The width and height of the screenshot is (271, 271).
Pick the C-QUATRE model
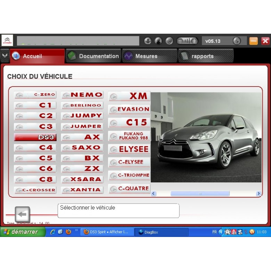click(129, 189)
